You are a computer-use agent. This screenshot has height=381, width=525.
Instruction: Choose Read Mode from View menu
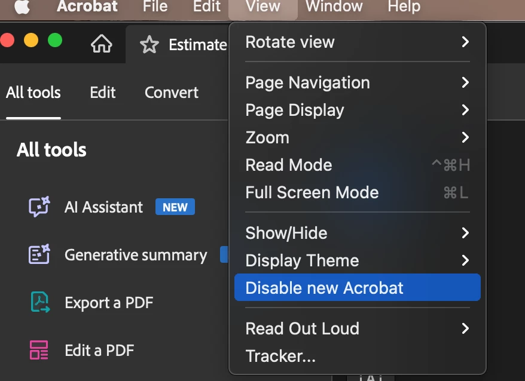pos(357,165)
